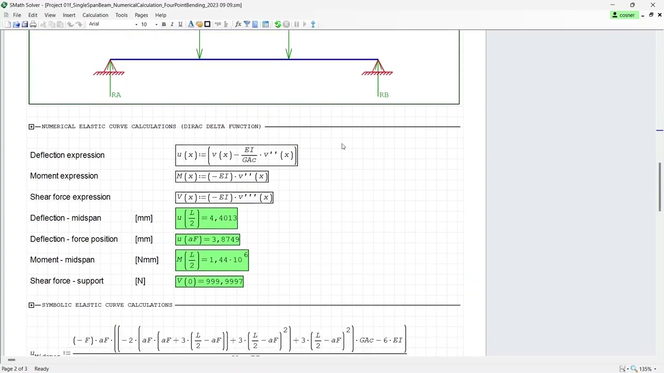Click the [Nmm] unit label

coord(147,260)
